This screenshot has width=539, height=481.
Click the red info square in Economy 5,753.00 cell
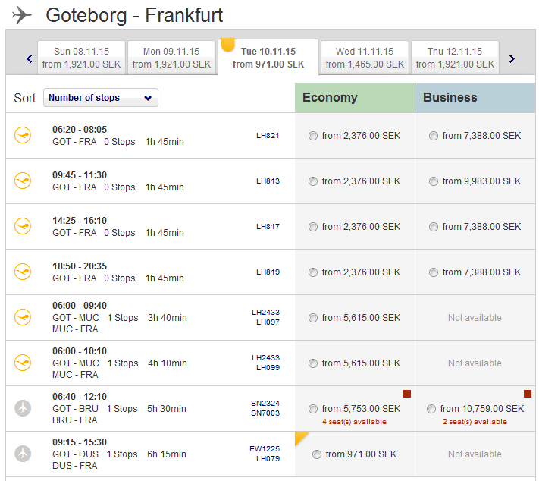tap(407, 394)
